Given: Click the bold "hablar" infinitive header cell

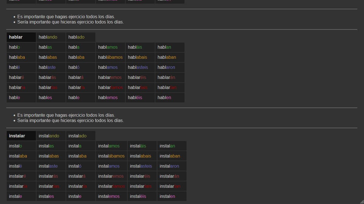Looking at the screenshot, I should point(21,37).
